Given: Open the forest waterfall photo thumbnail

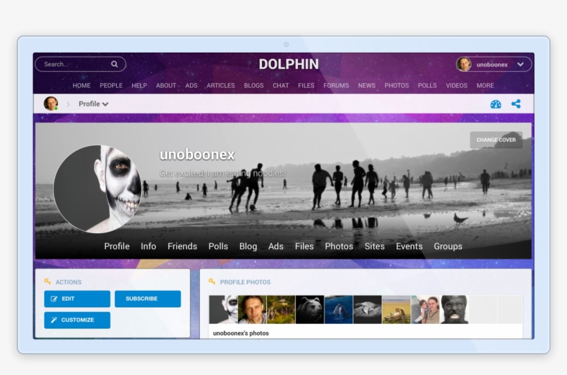Looking at the screenshot, I should [281, 309].
